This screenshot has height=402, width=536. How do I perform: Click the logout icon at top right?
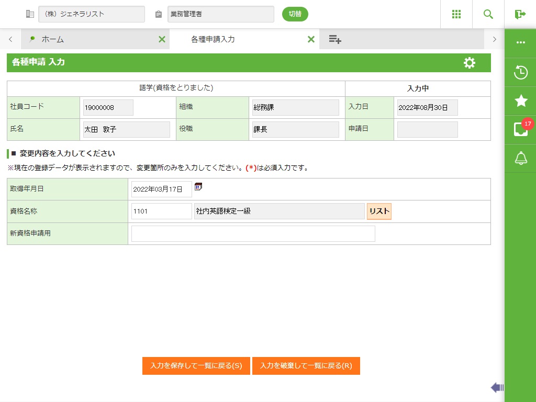click(520, 14)
